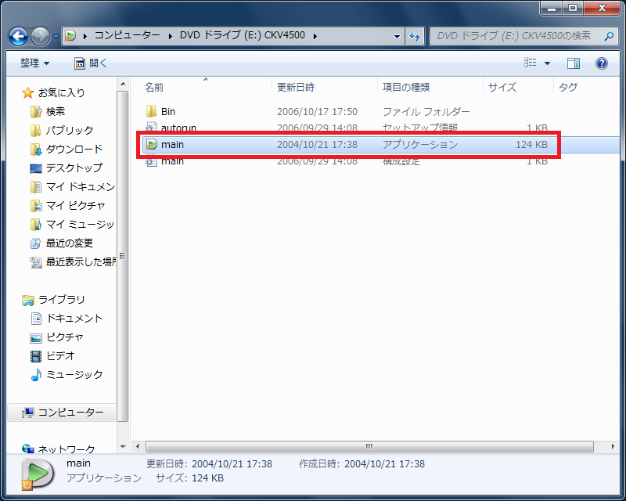
Task: Toggle the preview pane icon
Action: tap(574, 63)
